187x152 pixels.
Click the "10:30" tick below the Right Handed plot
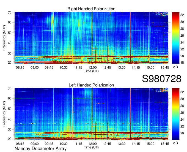click(x=64, y=67)
